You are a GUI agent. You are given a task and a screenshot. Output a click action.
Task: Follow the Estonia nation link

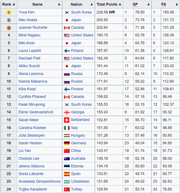point(77,166)
